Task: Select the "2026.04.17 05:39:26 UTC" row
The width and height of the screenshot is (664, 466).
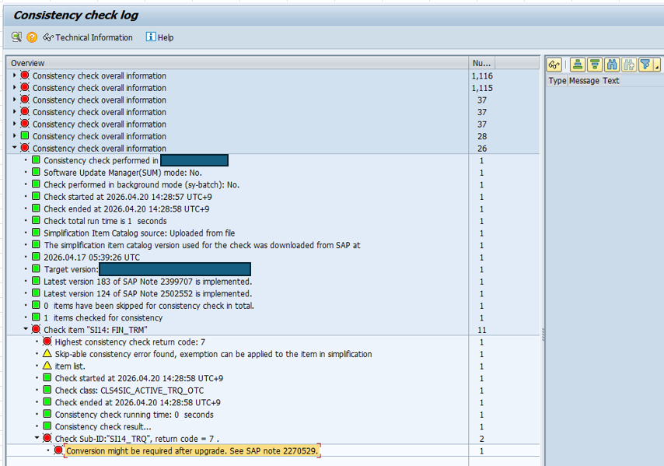Action: pos(92,258)
